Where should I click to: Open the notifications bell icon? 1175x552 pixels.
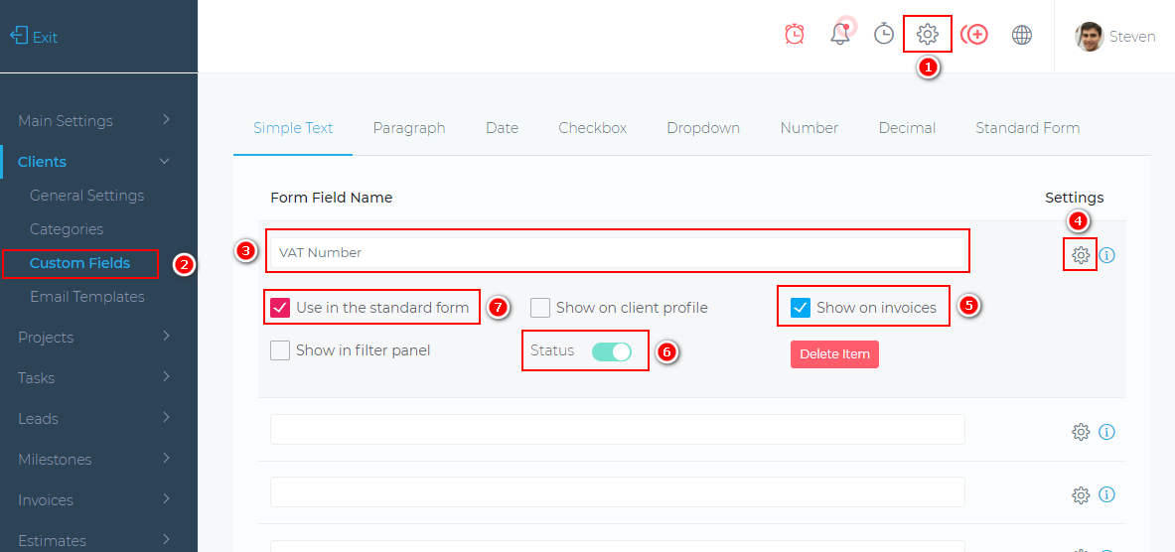[x=840, y=35]
